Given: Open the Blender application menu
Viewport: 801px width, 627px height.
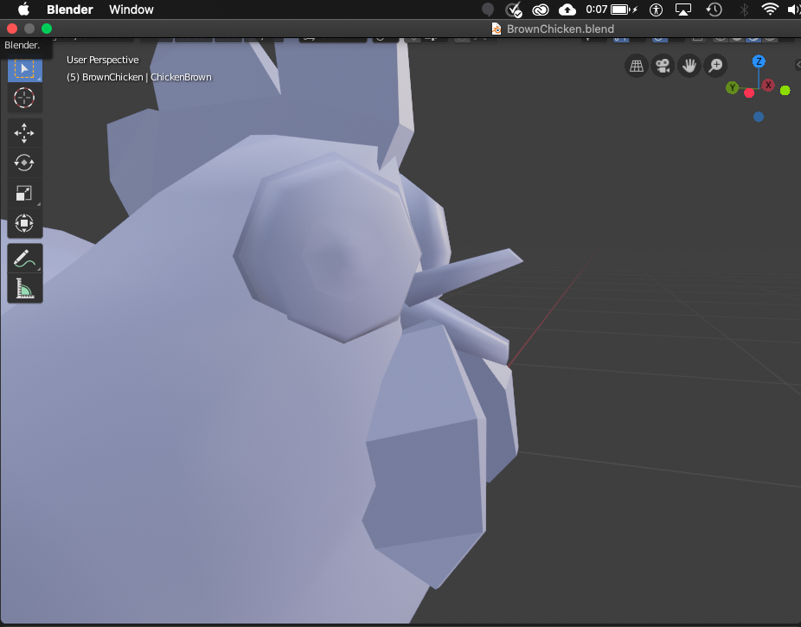Looking at the screenshot, I should [69, 10].
